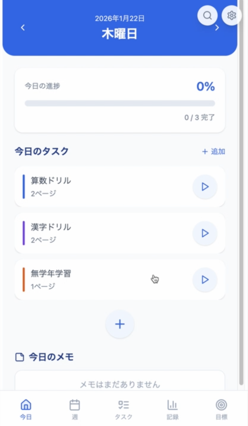The image size is (248, 426).
Task: Open settings via the gear icon
Action: [231, 15]
